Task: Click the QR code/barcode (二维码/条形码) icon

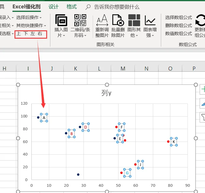Action: point(80,20)
